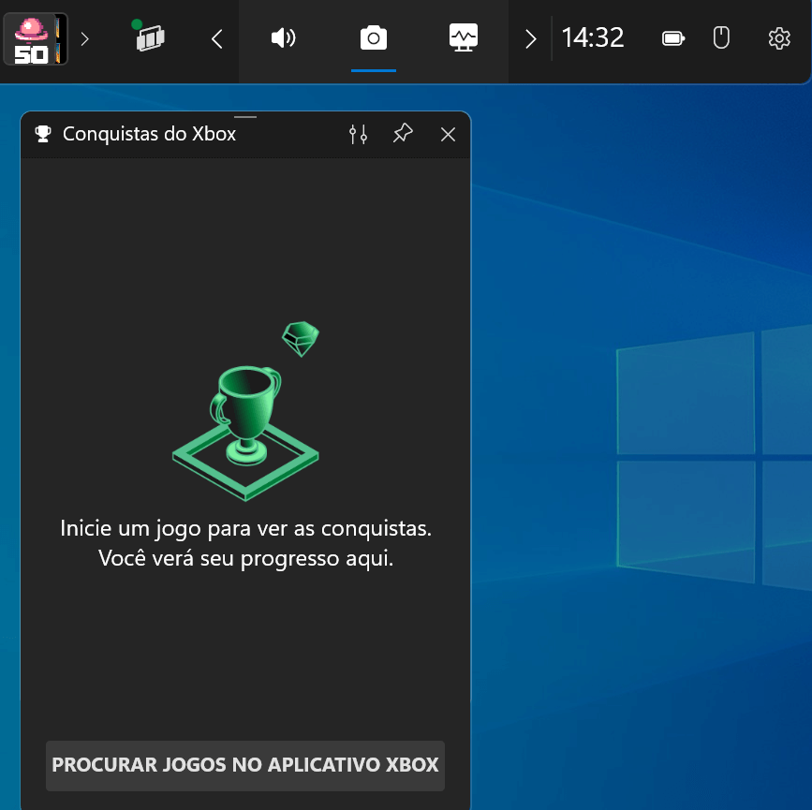Click the 14:32 clock display
The image size is (812, 810).
[593, 37]
